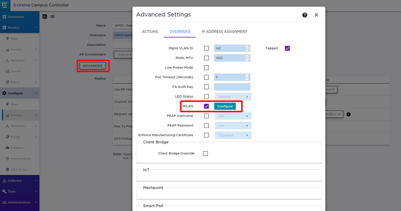Tick the Low Power Mode checkbox

pyautogui.click(x=207, y=68)
